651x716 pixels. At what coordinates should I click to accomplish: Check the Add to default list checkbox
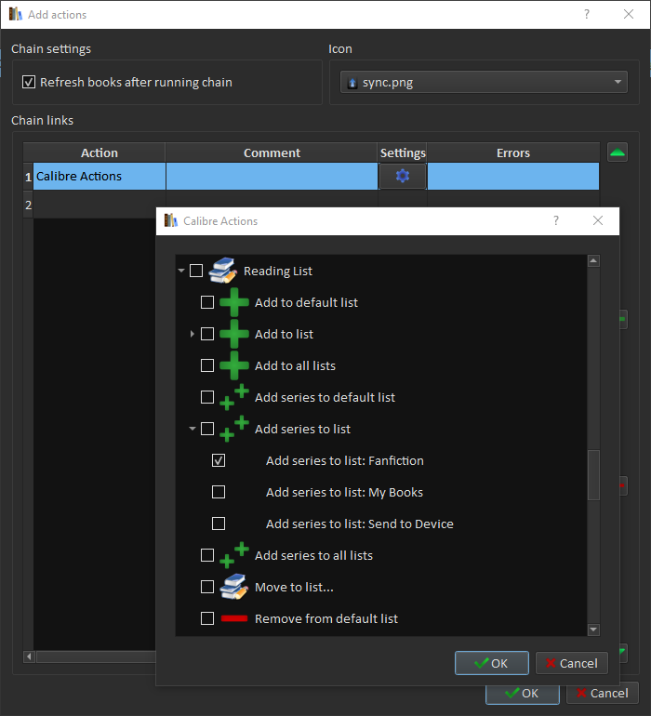point(207,302)
